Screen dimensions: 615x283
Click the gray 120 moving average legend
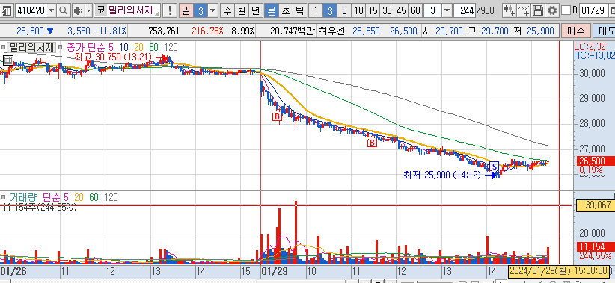[x=171, y=48]
